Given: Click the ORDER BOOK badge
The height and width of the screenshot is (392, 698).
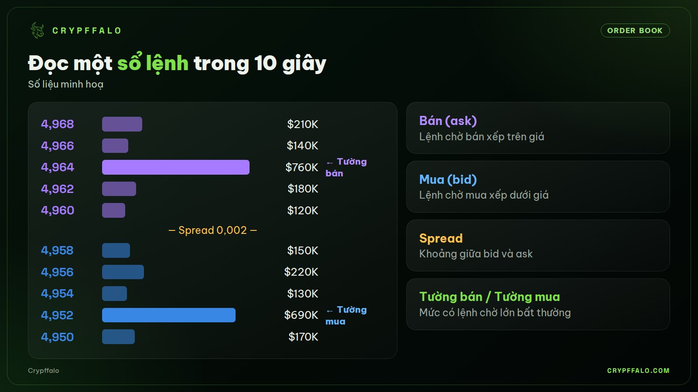Looking at the screenshot, I should point(635,30).
